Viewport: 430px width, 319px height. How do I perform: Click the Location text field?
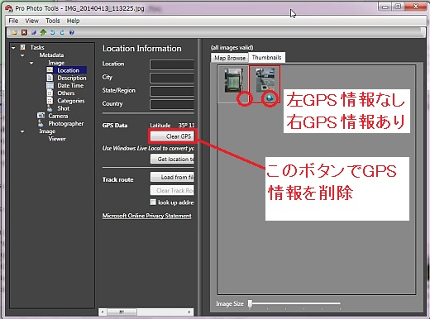point(172,65)
